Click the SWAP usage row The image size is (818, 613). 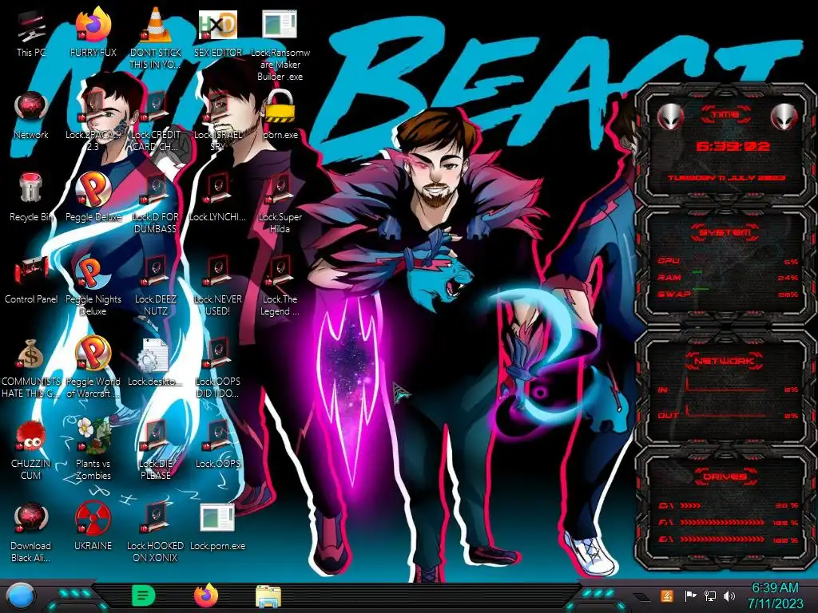(728, 294)
